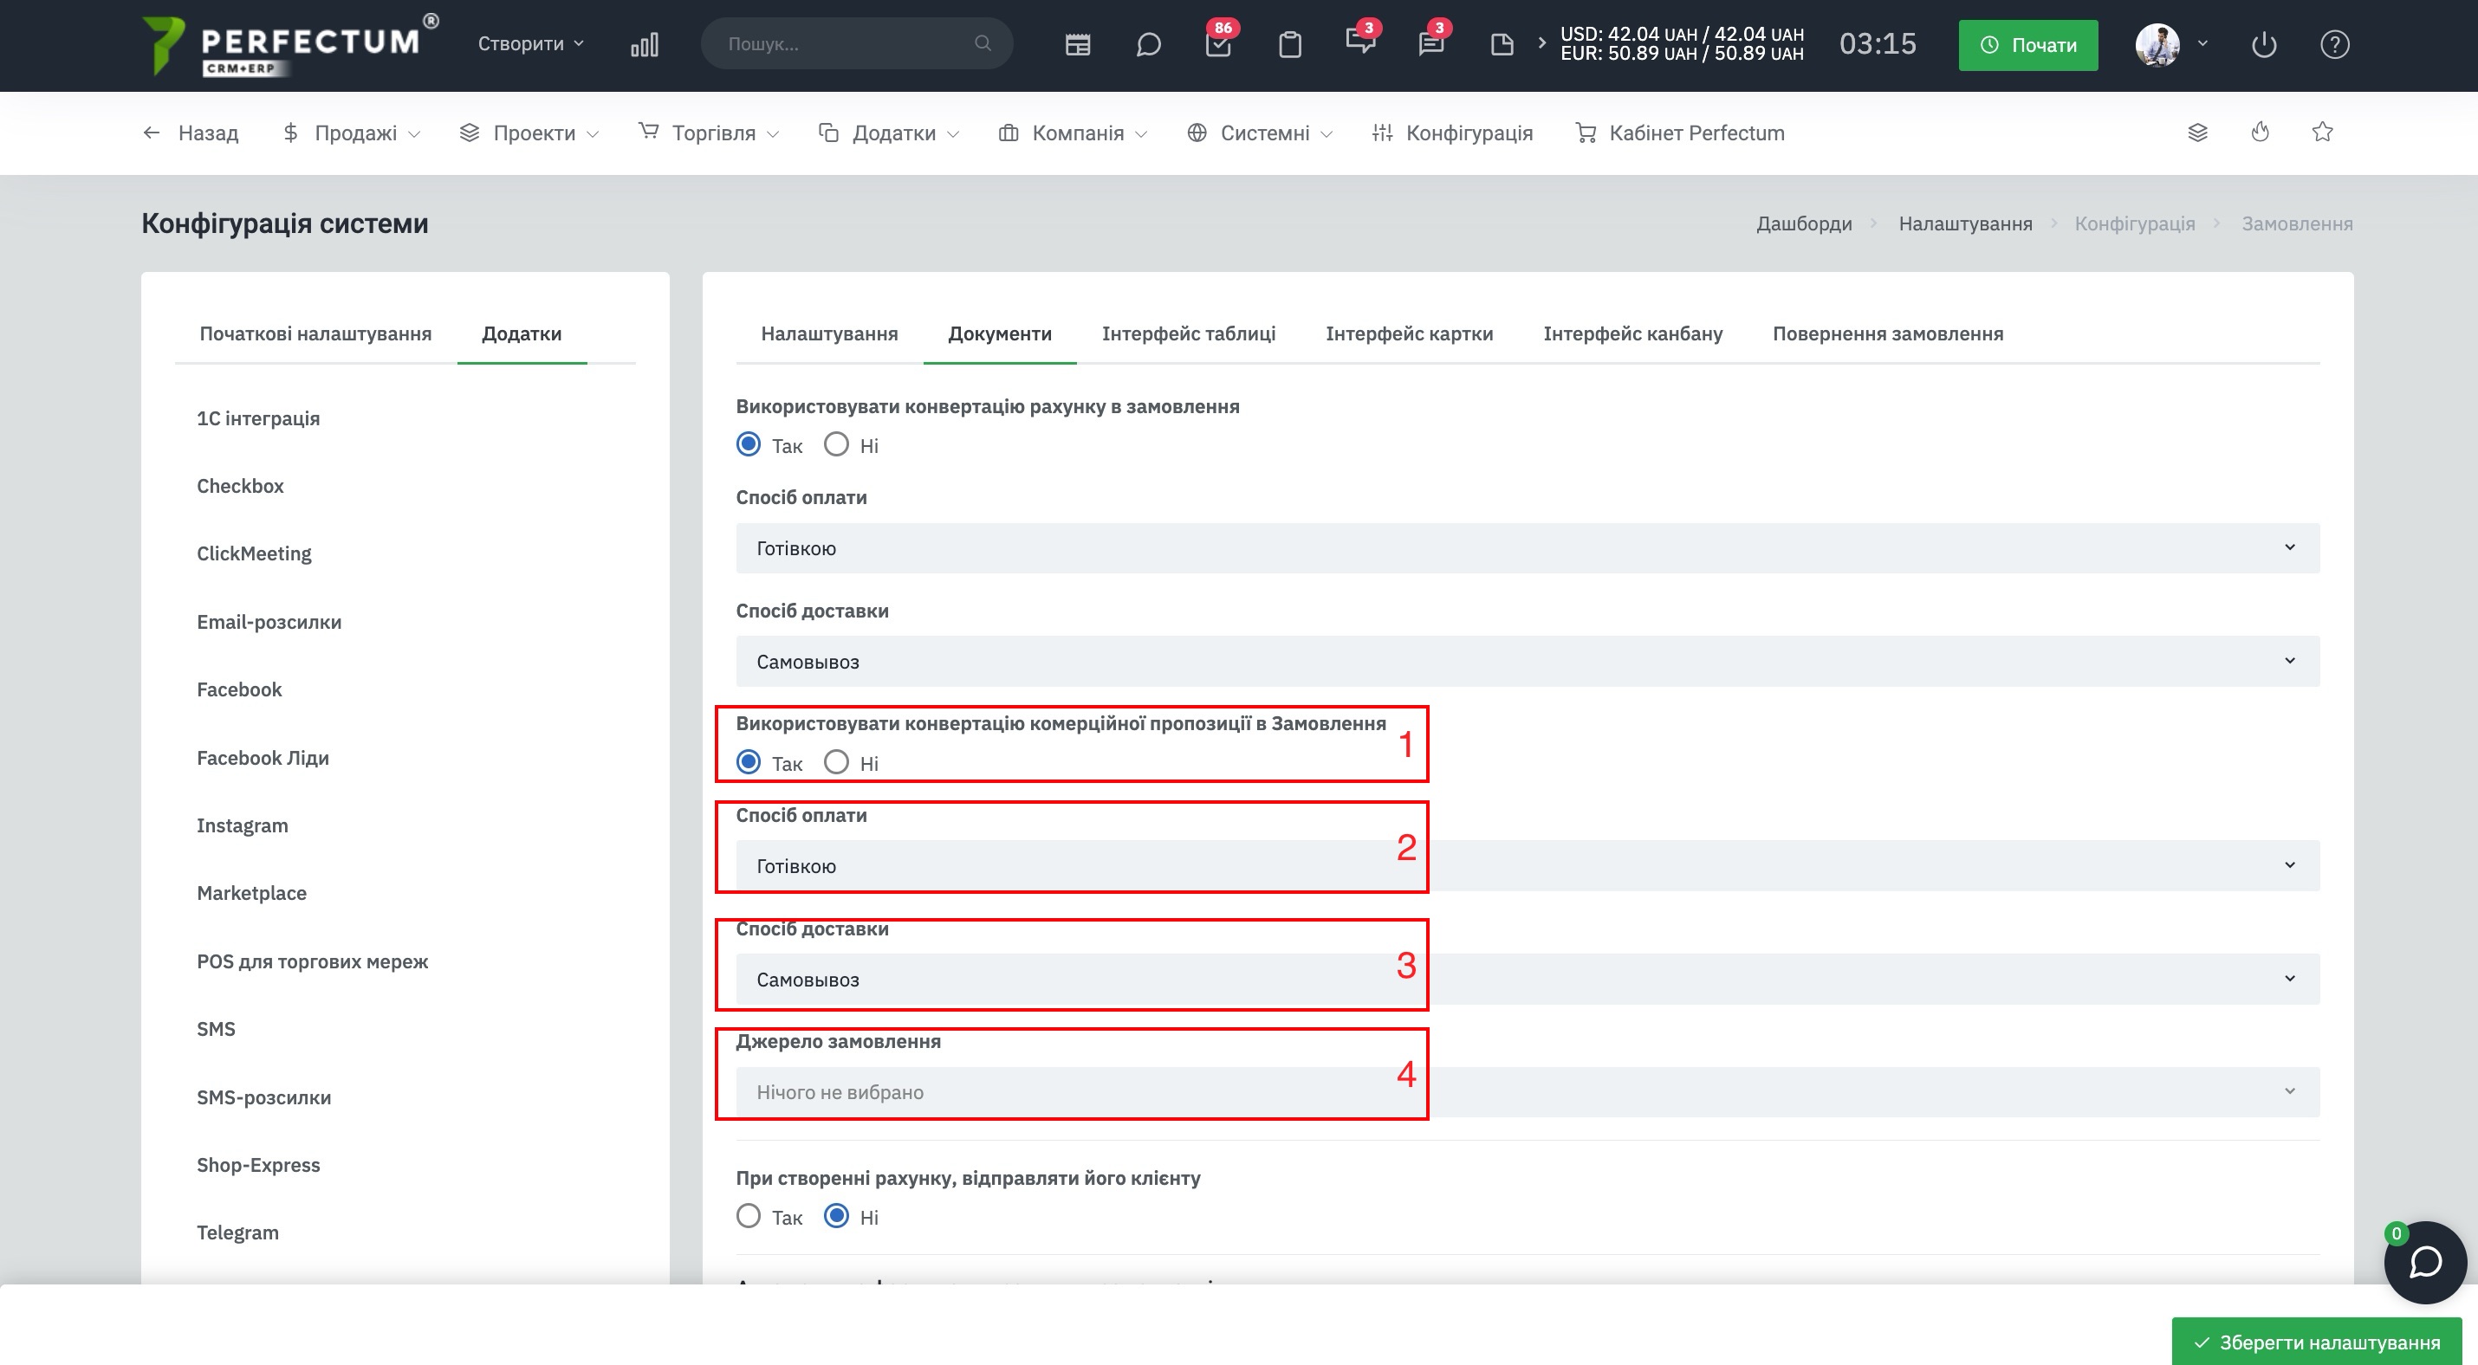2478x1365 pixels.
Task: Open Email-розсилки addon settings
Action: pos(269,622)
